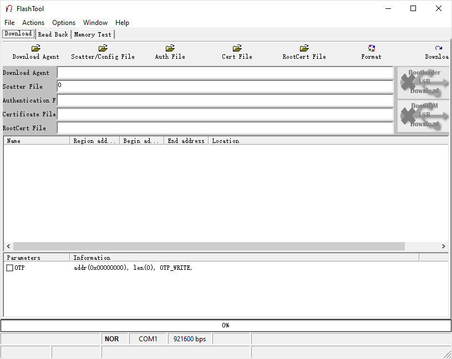Screen dimensions: 452x359
Task: Click the Format toolbar icon
Action: point(371,48)
